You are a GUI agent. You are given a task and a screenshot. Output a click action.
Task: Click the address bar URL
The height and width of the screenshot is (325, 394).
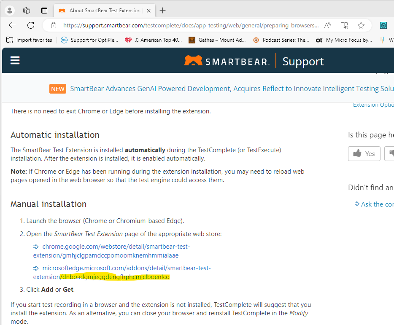coord(191,25)
